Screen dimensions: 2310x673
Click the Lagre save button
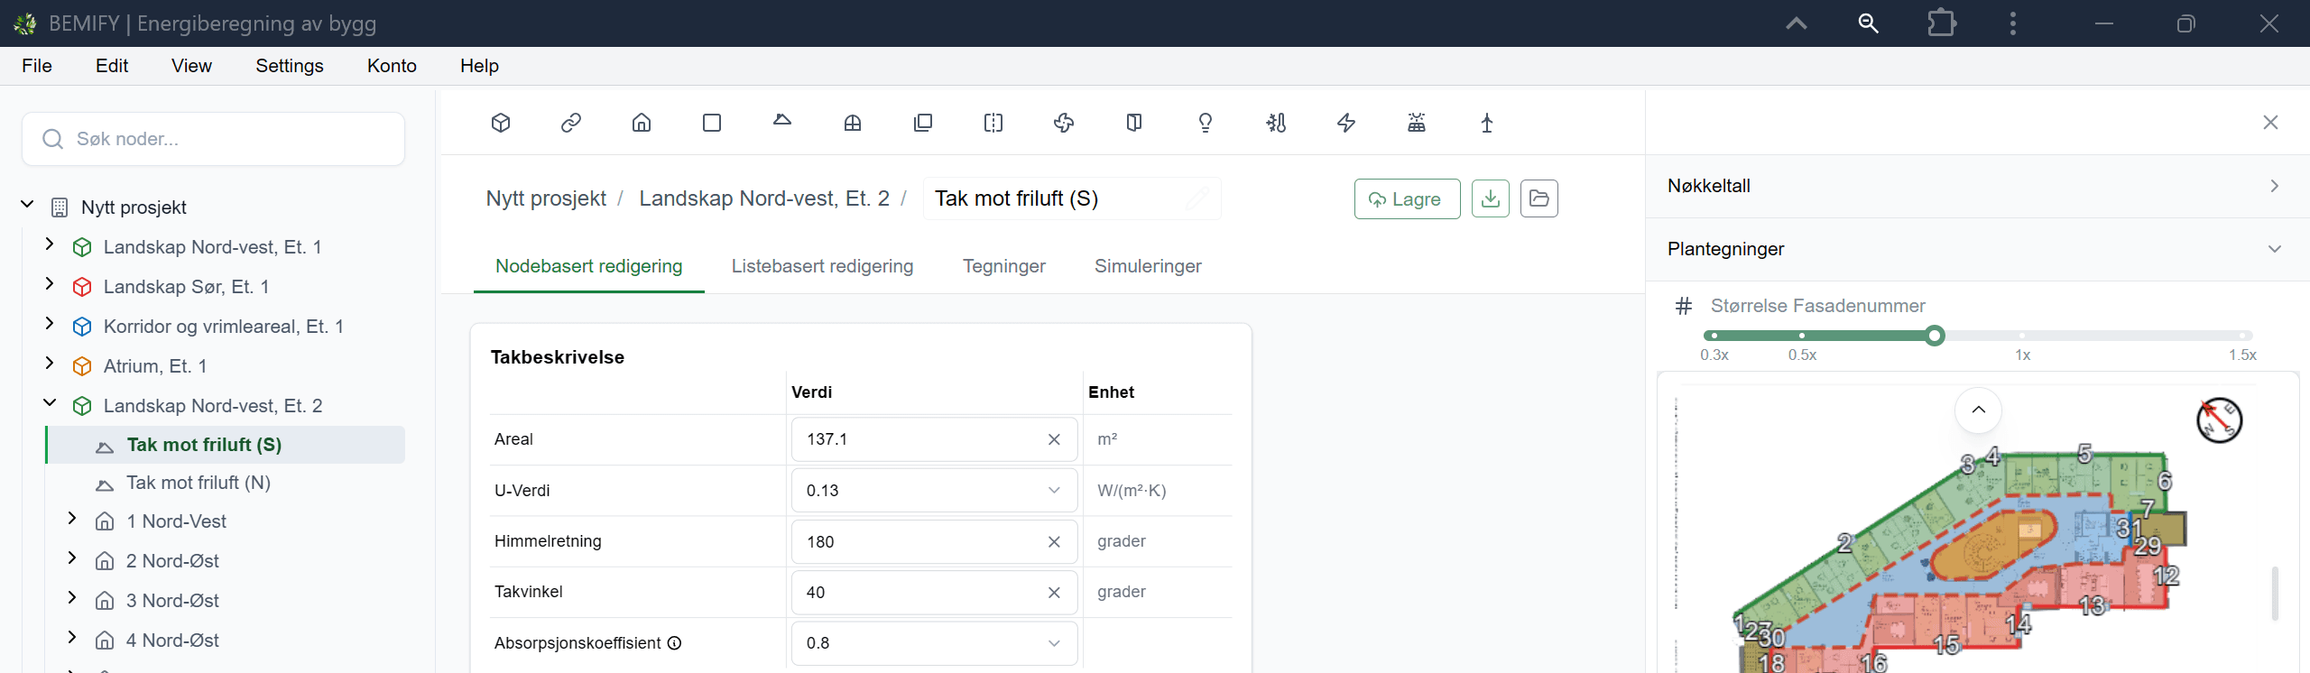click(1407, 198)
